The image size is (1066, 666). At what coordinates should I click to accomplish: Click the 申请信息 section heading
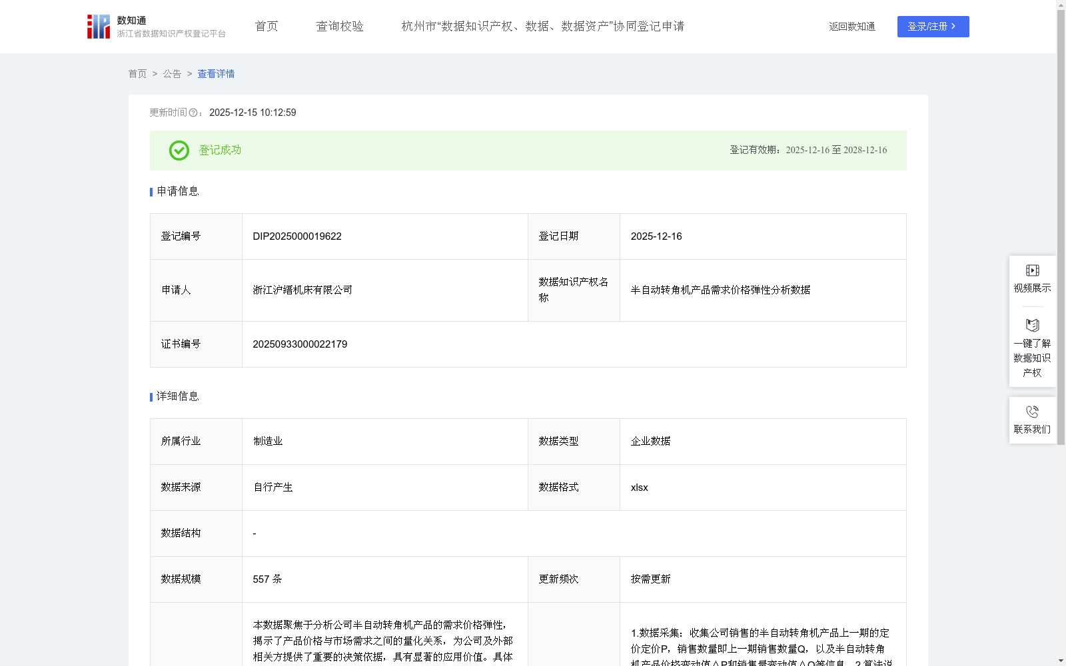(178, 191)
